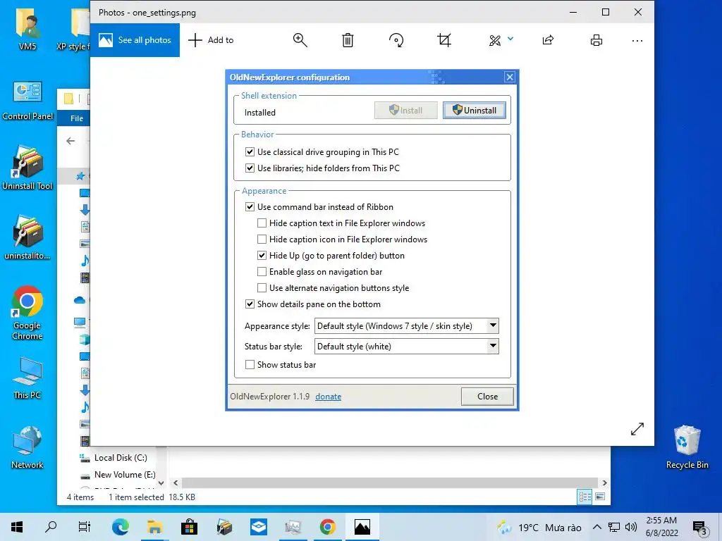Click the greyed Install button

click(405, 111)
